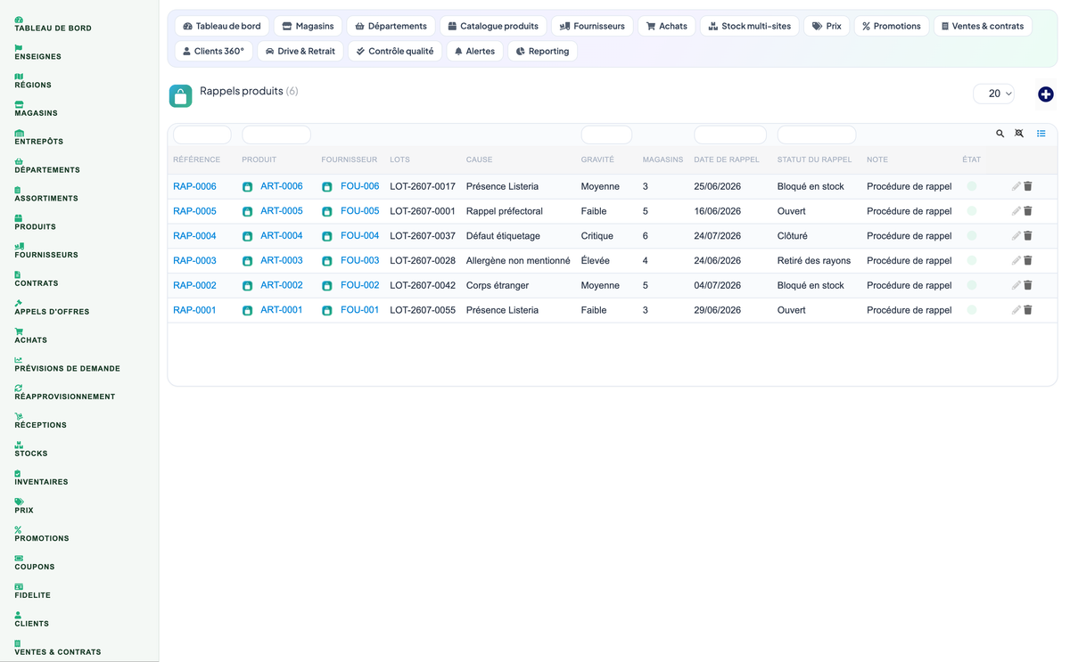The image size is (1070, 662).
Task: Open Inventaires in the sidebar
Action: [41, 478]
